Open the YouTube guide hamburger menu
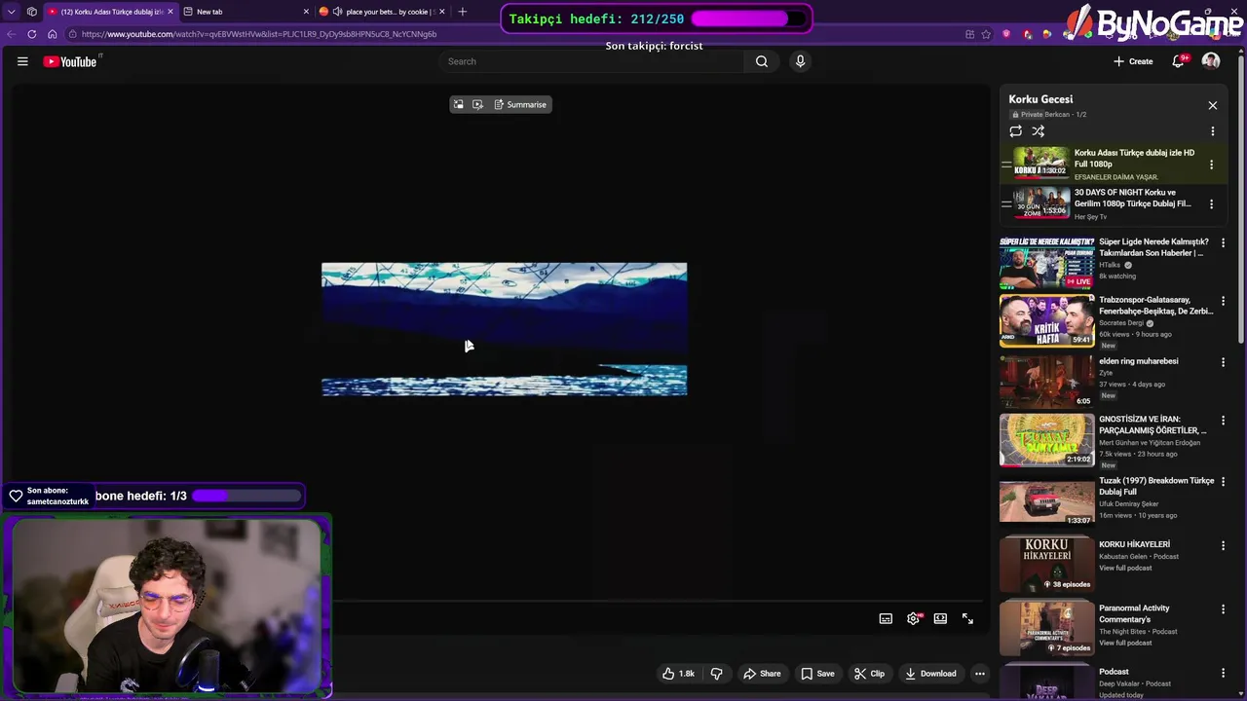Viewport: 1247px width, 701px height. click(x=22, y=61)
